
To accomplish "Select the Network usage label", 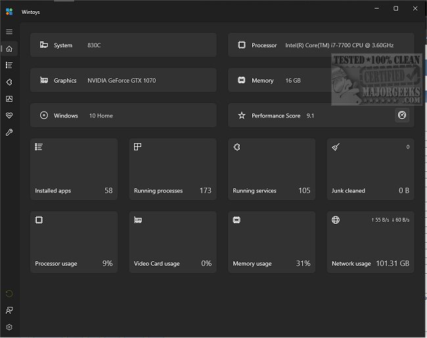I will (351, 264).
